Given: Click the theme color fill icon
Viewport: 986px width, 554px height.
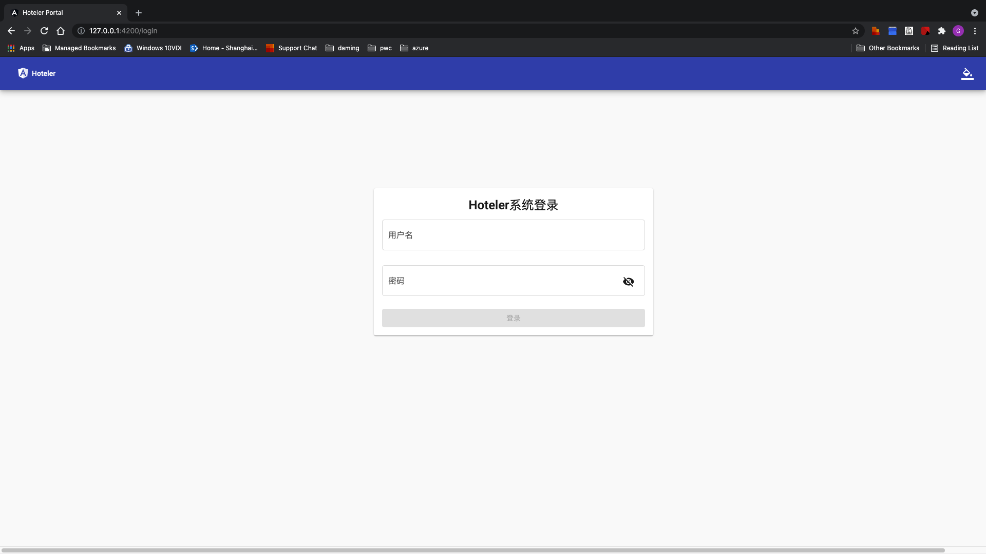Looking at the screenshot, I should pyautogui.click(x=967, y=74).
